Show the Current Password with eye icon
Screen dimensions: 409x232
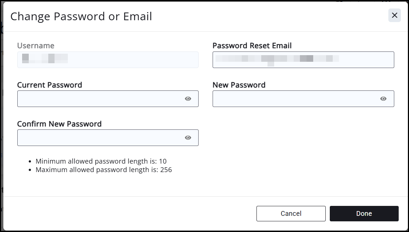[188, 99]
